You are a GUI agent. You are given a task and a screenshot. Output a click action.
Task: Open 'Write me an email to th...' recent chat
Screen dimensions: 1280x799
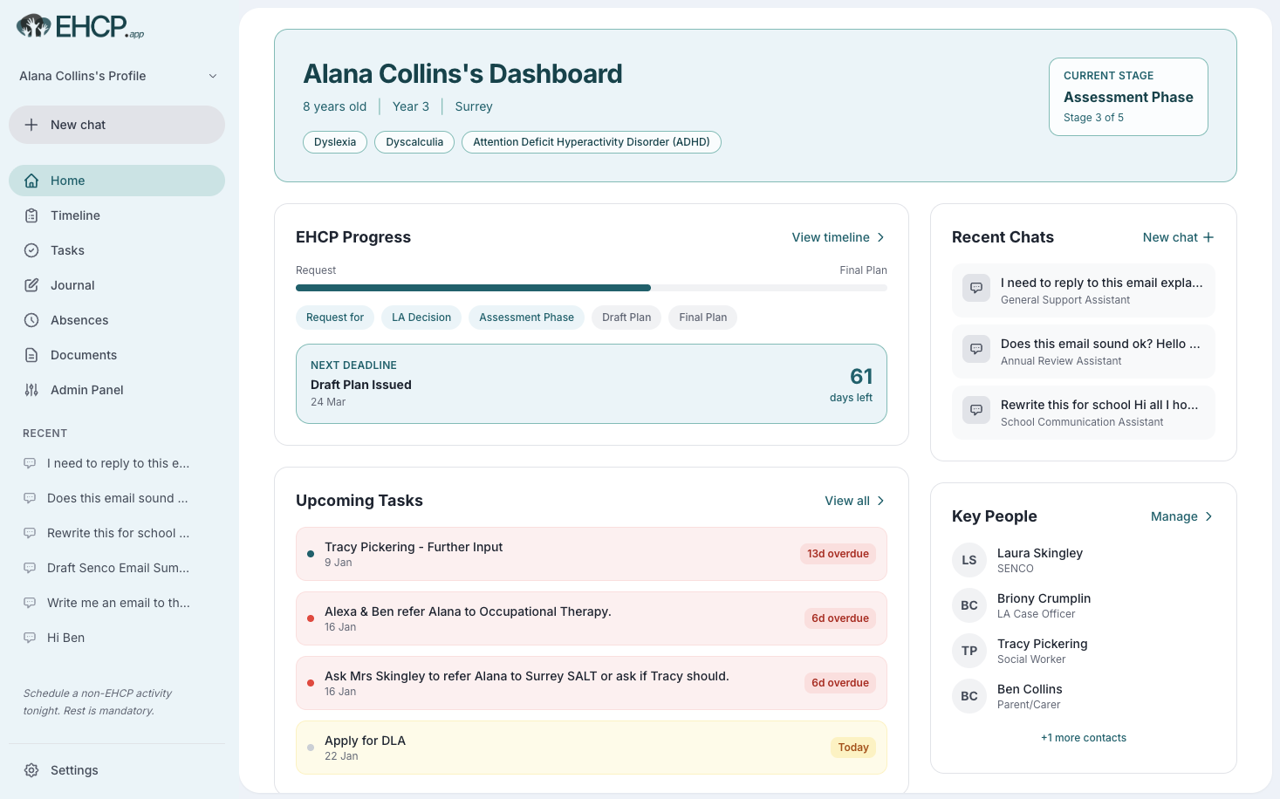coord(117,603)
